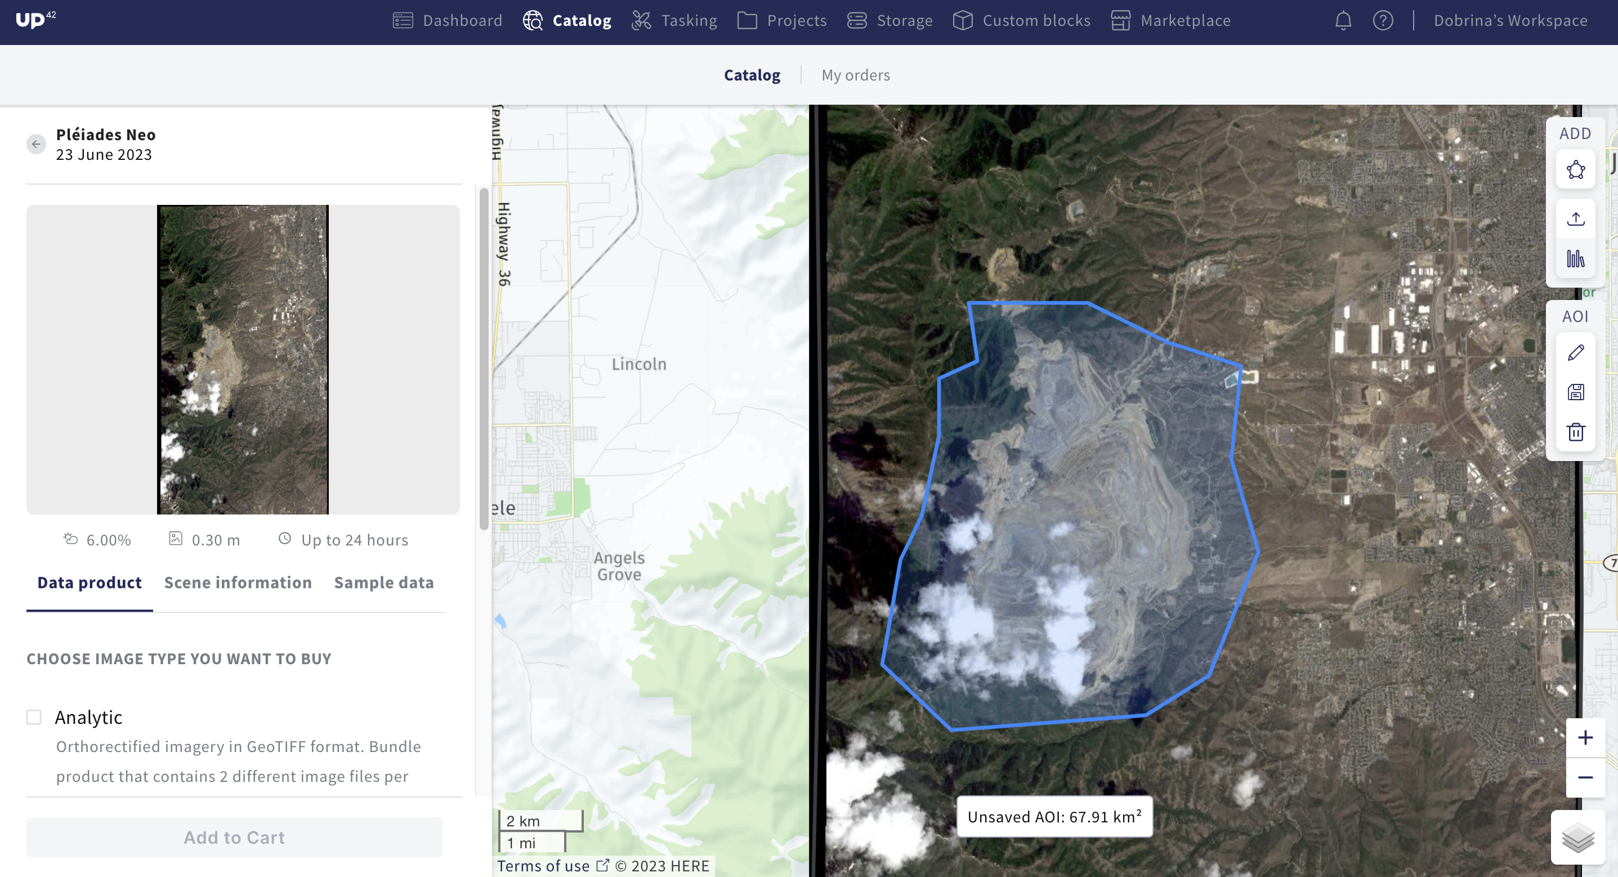Open the Dobrina's Workspace menu
1618x877 pixels.
click(1510, 21)
